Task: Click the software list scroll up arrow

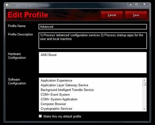Action: click(144, 80)
